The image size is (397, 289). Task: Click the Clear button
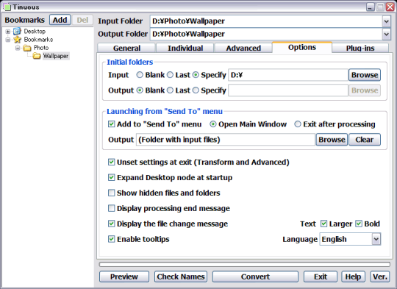365,140
